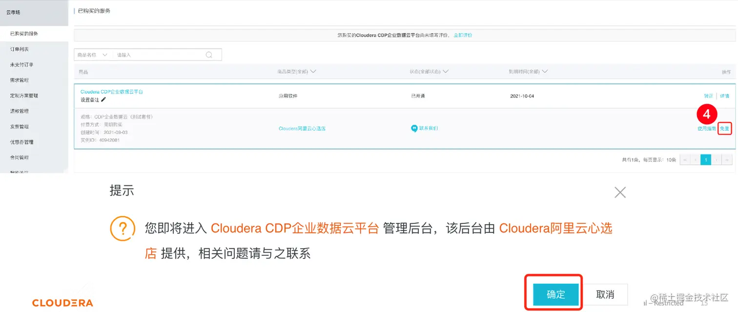
Task: Click the 确定 confirm button
Action: (x=556, y=294)
